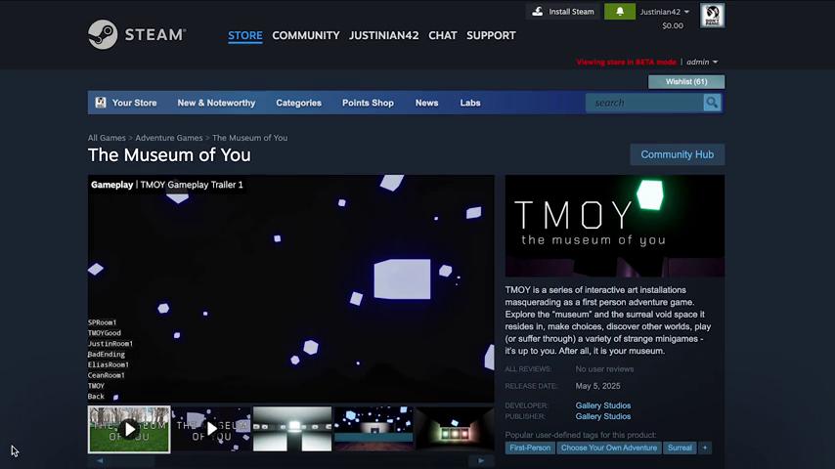The image size is (835, 469).
Task: Open the New & Noteworthy menu
Action: click(216, 103)
